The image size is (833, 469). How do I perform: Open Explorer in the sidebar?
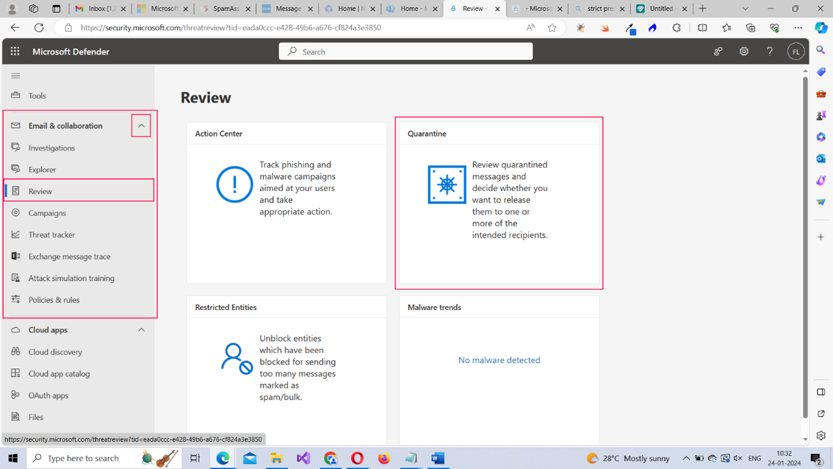(42, 170)
